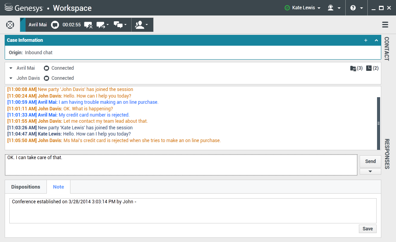The height and width of the screenshot is (242, 396).
Task: Open the Help dropdown menu
Action: pos(356,8)
